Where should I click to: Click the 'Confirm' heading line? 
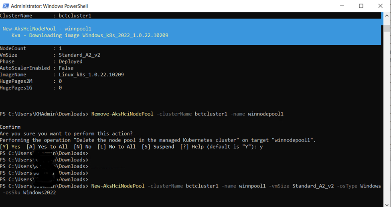[x=10, y=127]
